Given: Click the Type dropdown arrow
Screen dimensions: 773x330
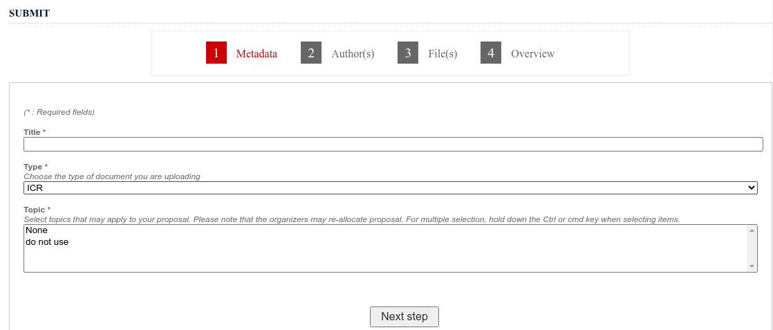Looking at the screenshot, I should pyautogui.click(x=752, y=188).
